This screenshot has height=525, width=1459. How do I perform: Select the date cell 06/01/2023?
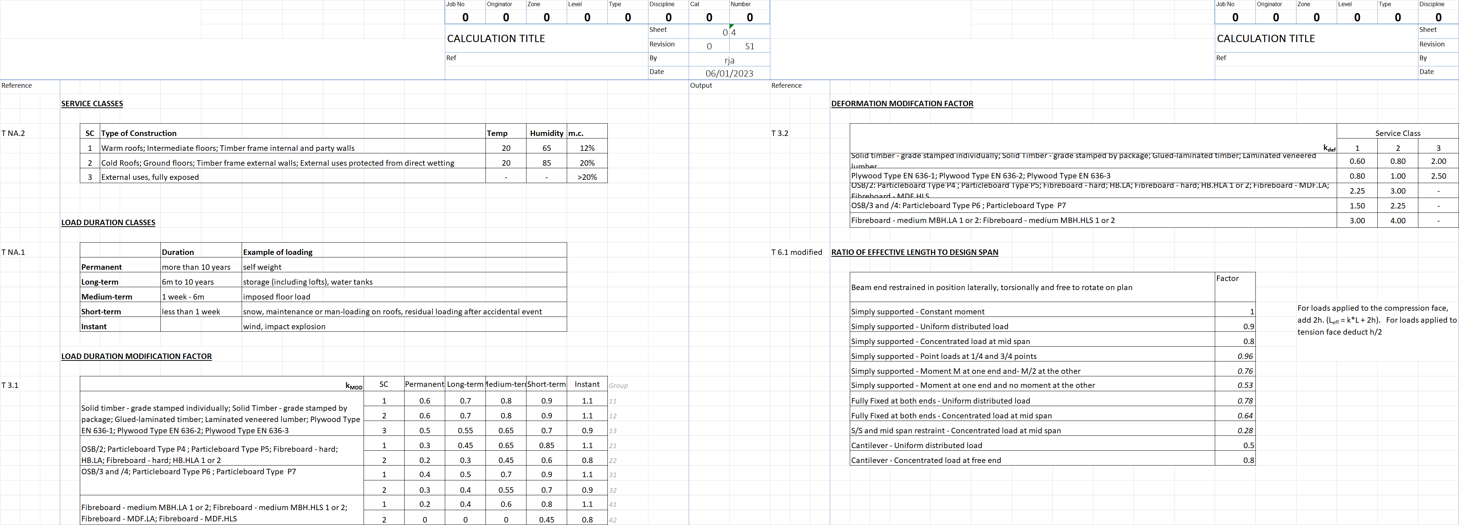click(x=729, y=73)
